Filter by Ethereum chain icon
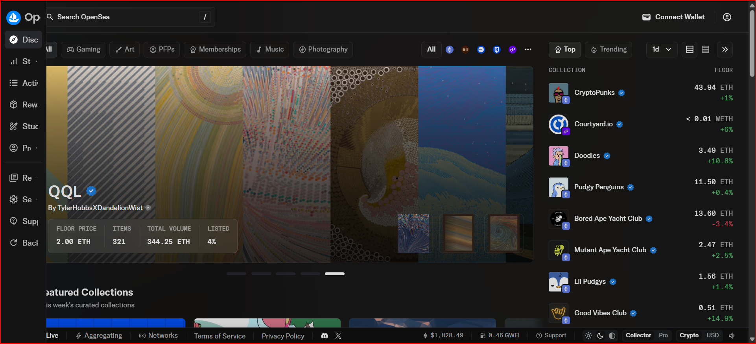The image size is (756, 344). tap(450, 50)
